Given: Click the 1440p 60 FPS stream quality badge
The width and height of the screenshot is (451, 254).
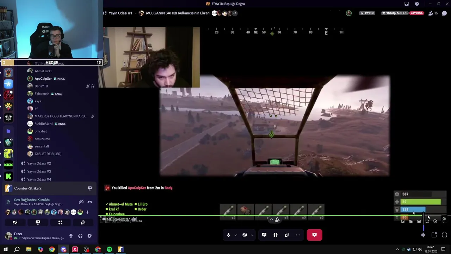Looking at the screenshot, I should click(395, 13).
